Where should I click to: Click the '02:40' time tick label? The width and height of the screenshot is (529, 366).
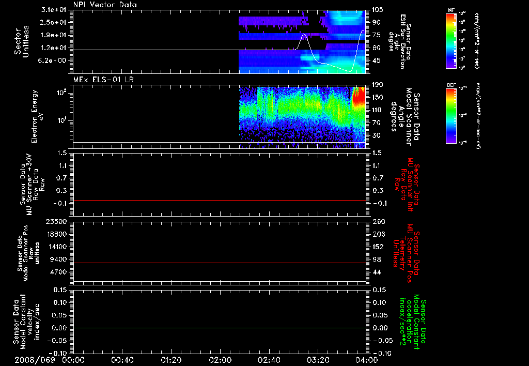(269, 360)
